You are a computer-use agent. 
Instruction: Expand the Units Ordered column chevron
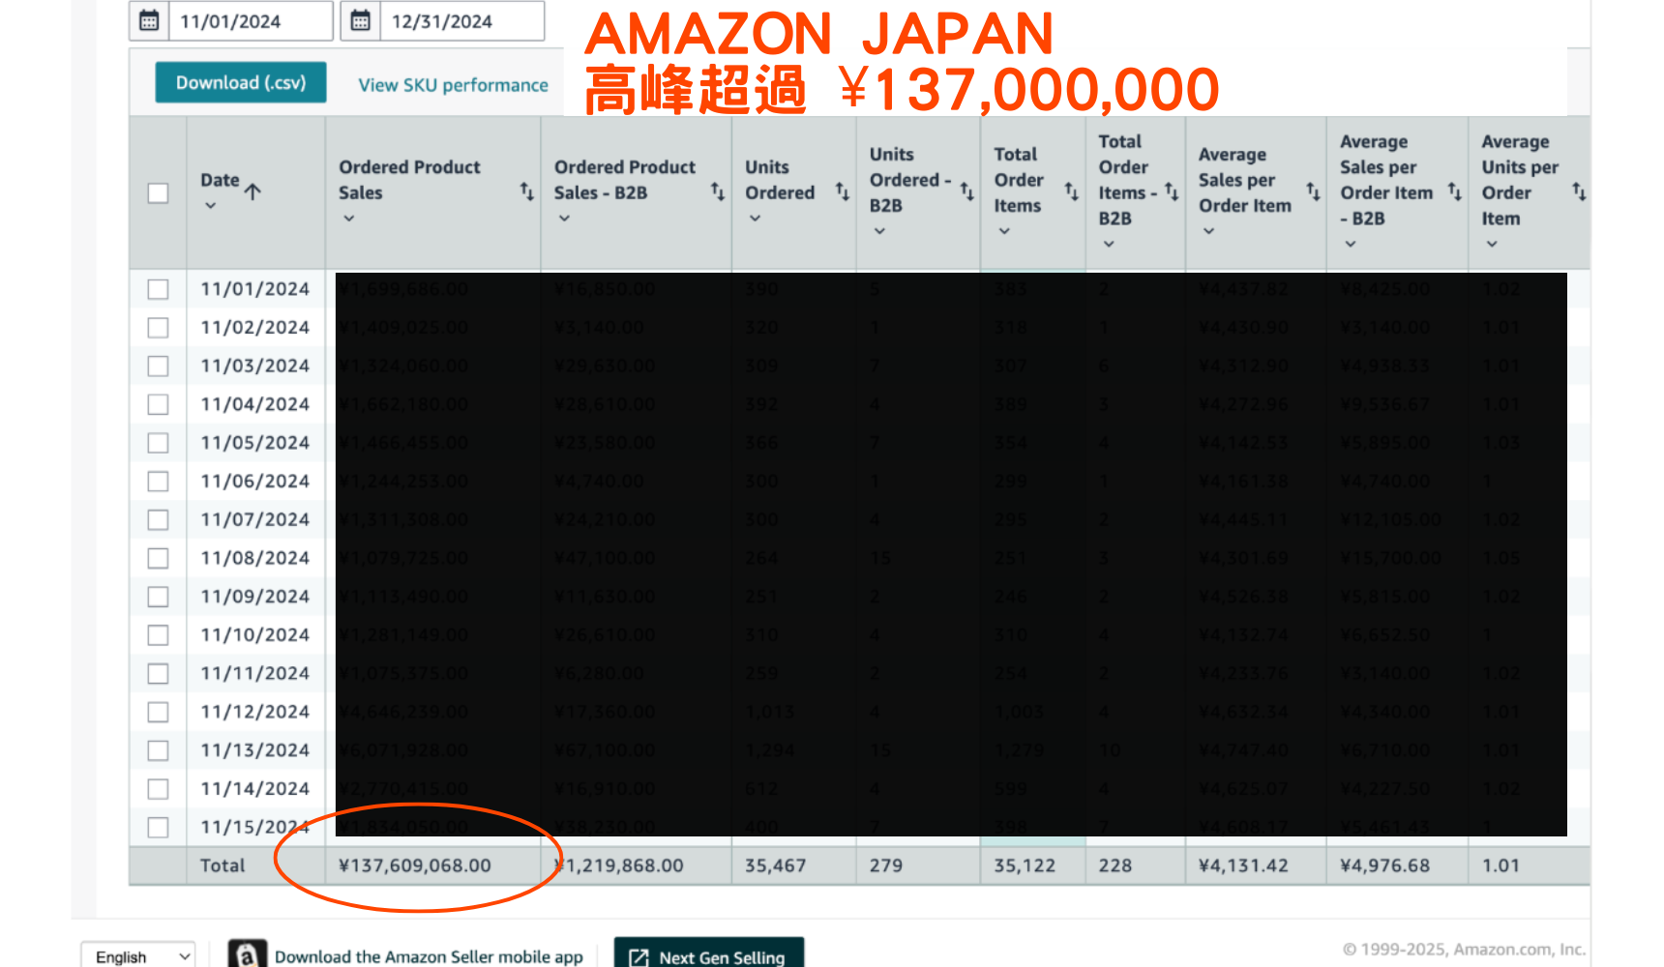755,219
